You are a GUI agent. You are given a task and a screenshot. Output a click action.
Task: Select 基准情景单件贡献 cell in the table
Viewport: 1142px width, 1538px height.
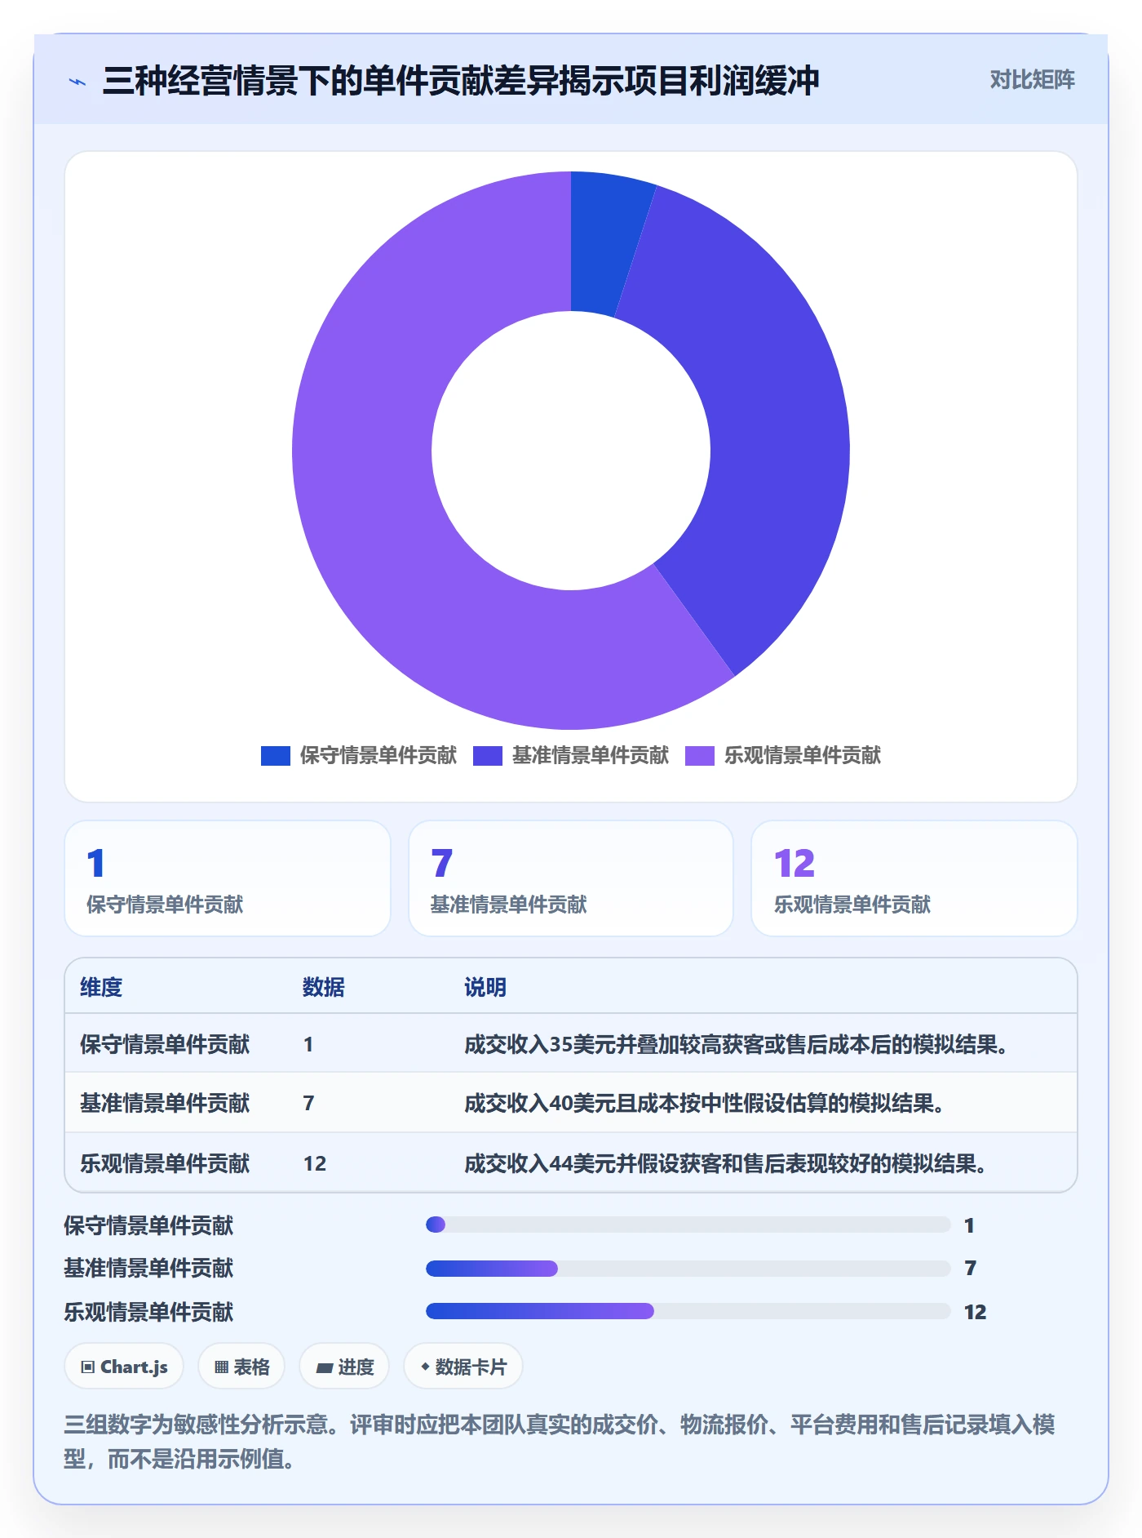tap(165, 1103)
